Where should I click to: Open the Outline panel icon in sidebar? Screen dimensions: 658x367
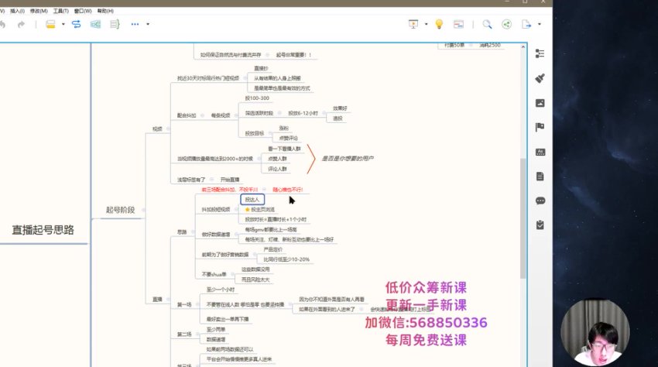point(540,53)
